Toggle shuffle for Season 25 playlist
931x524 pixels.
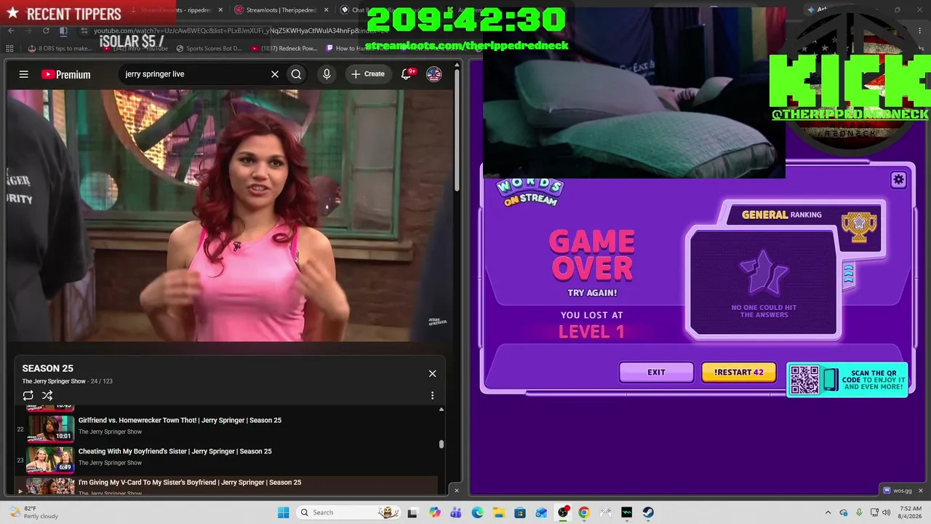coord(47,395)
